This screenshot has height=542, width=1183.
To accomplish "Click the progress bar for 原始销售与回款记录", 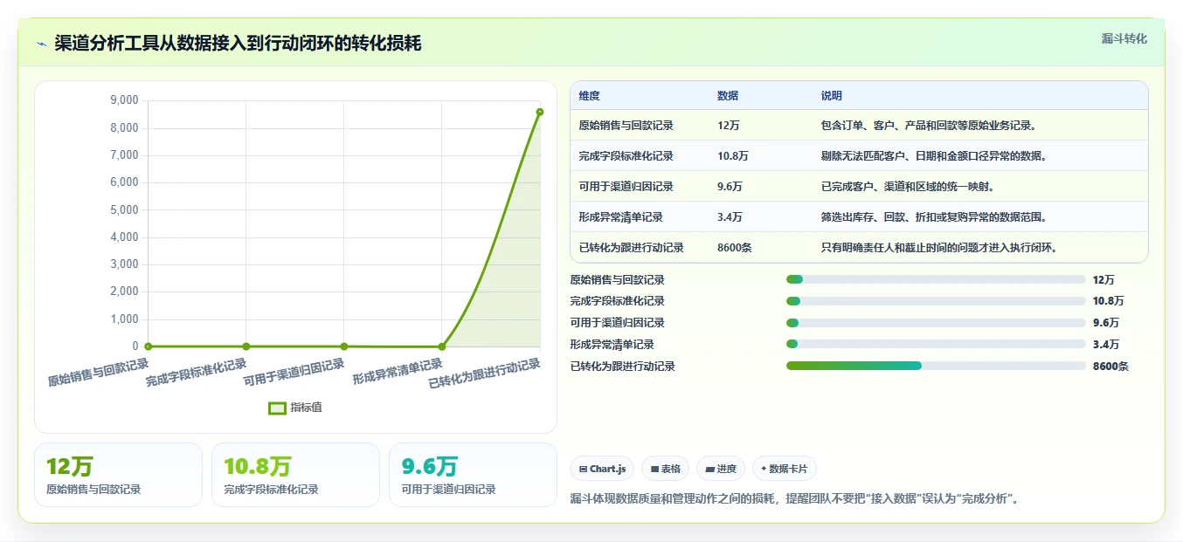I will pyautogui.click(x=936, y=279).
